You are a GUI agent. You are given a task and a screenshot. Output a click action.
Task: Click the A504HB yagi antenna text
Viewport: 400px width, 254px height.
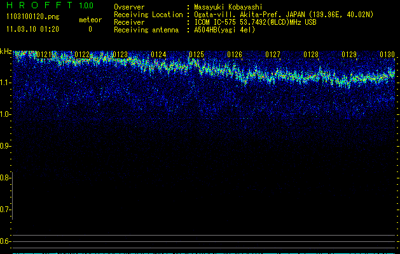(x=224, y=30)
